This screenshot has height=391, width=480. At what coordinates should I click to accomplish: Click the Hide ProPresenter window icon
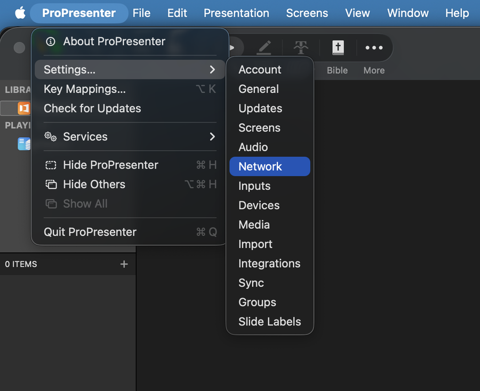tap(51, 165)
